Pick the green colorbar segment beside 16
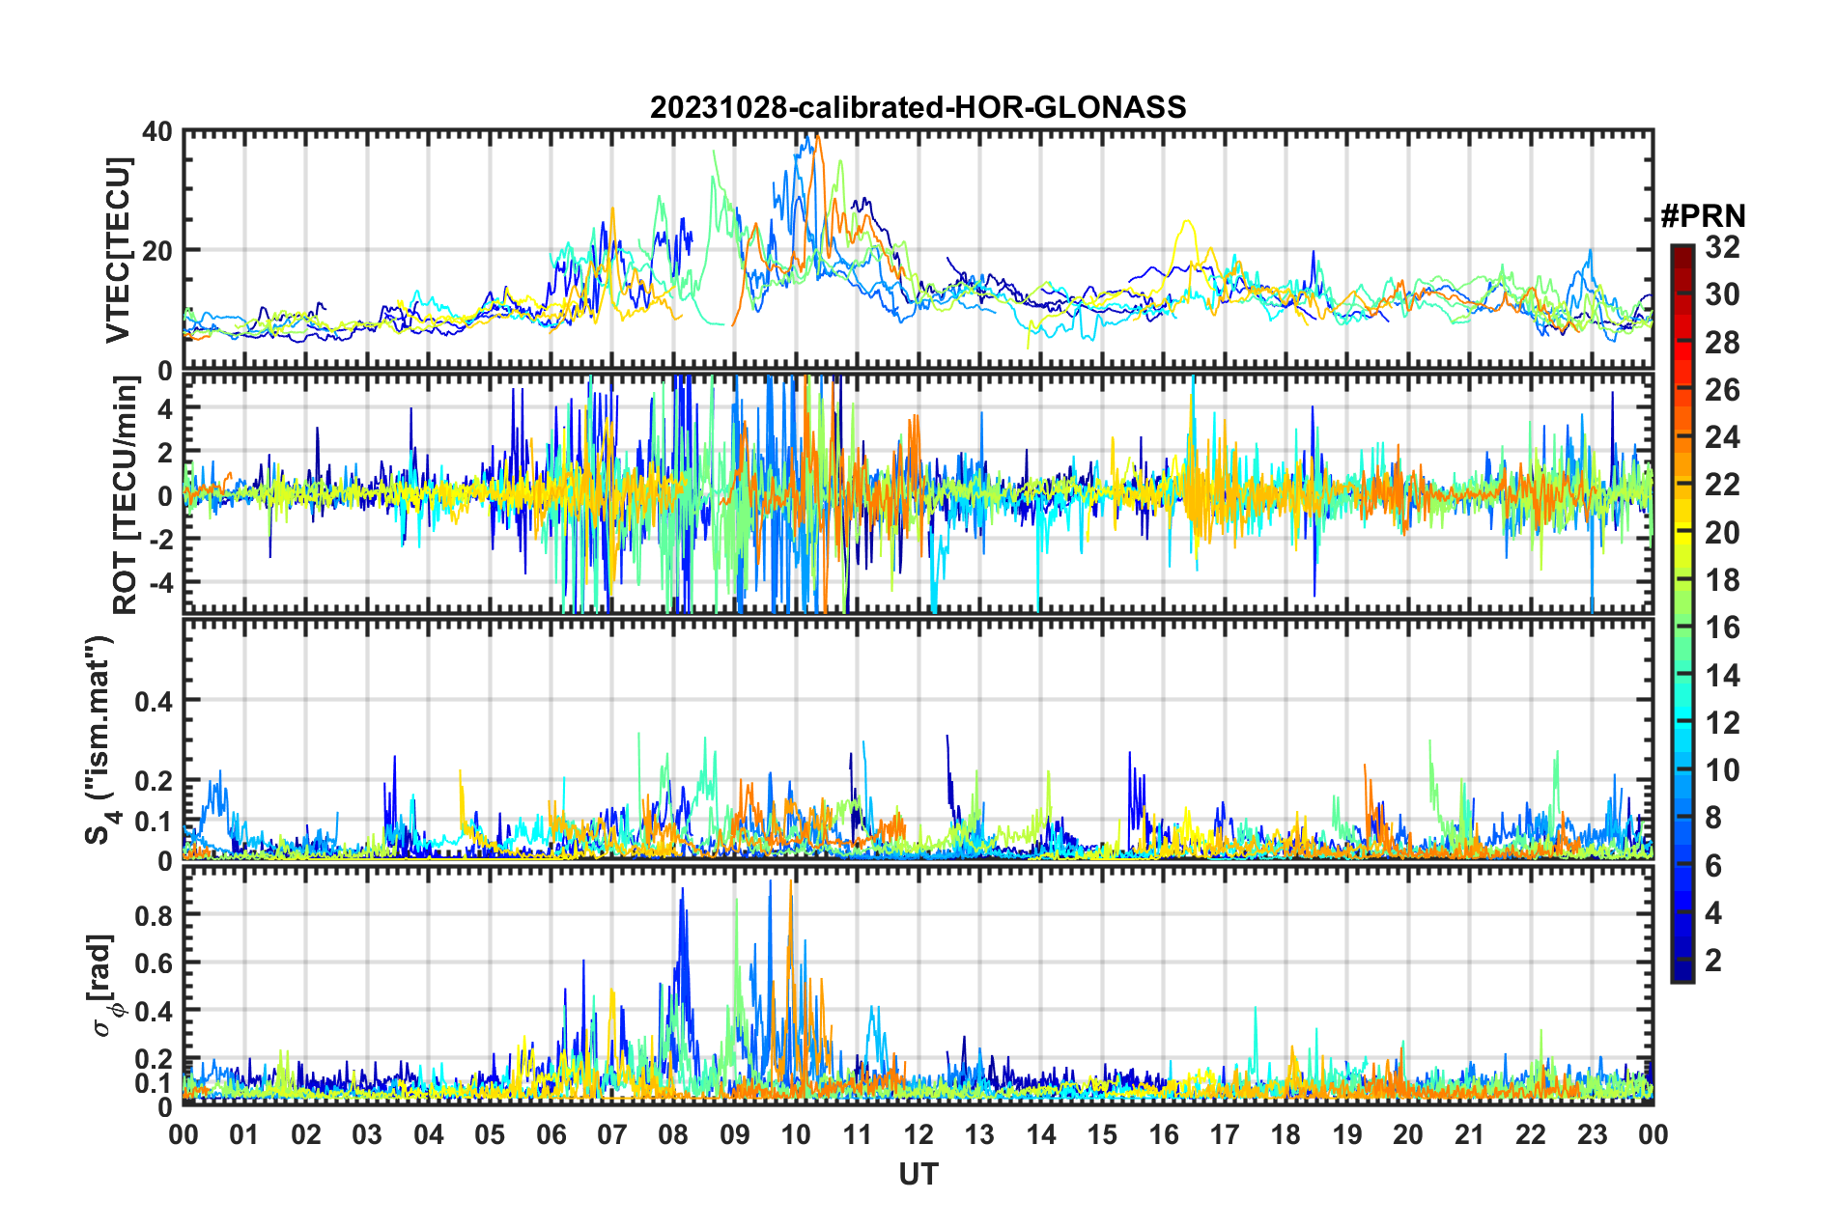The width and height of the screenshot is (1837, 1228). (1682, 628)
